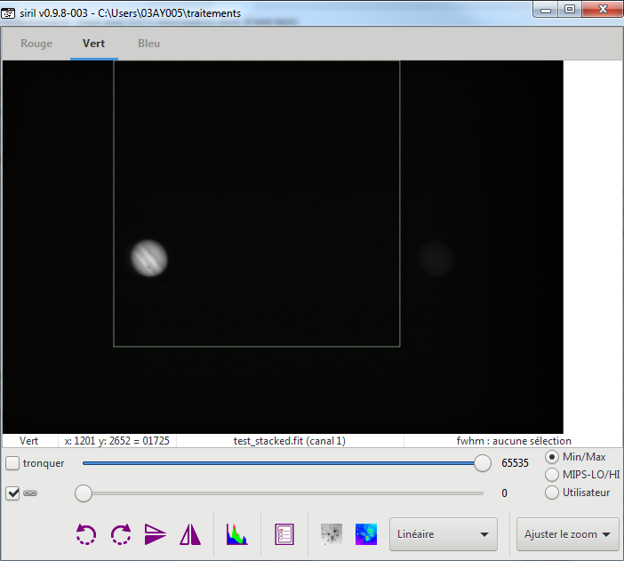
Task: Enable the tronquer checkbox
Action: (x=12, y=463)
